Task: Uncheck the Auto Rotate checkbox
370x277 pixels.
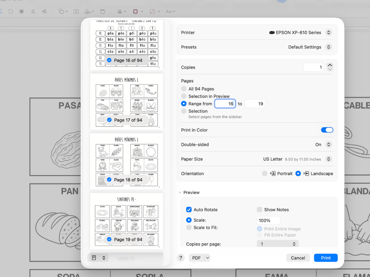Action: tap(189, 210)
